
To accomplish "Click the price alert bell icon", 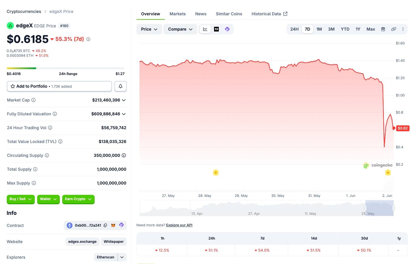I will [x=121, y=86].
